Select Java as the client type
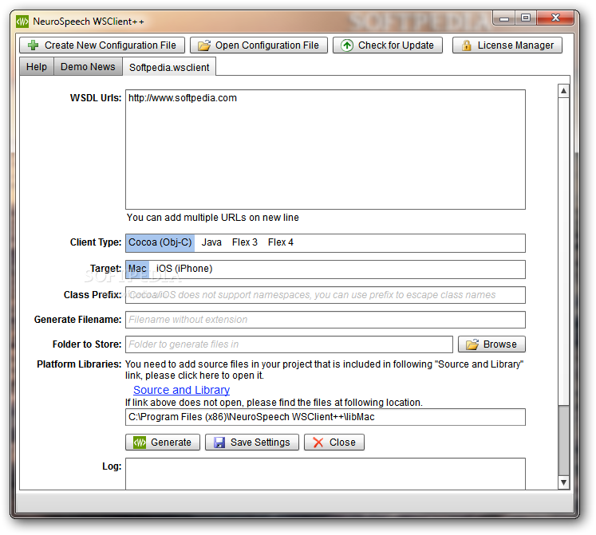Image resolution: width=596 pixels, height=535 pixels. (211, 242)
